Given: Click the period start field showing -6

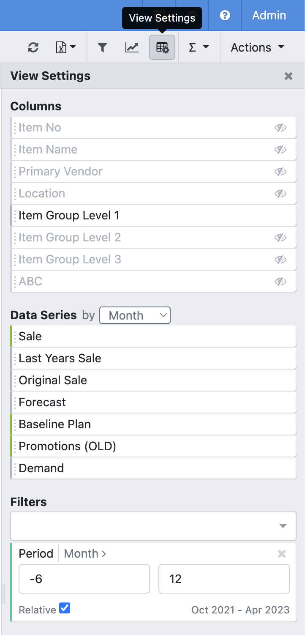Looking at the screenshot, I should [x=84, y=579].
